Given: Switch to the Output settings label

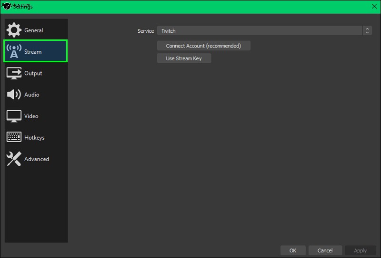Looking at the screenshot, I should coord(33,73).
